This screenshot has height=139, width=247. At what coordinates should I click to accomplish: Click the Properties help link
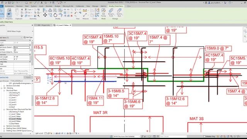[4, 77]
